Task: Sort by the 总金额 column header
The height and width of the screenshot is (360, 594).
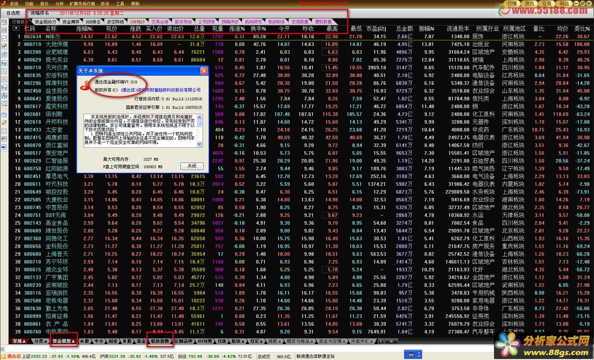Action: coord(404,29)
